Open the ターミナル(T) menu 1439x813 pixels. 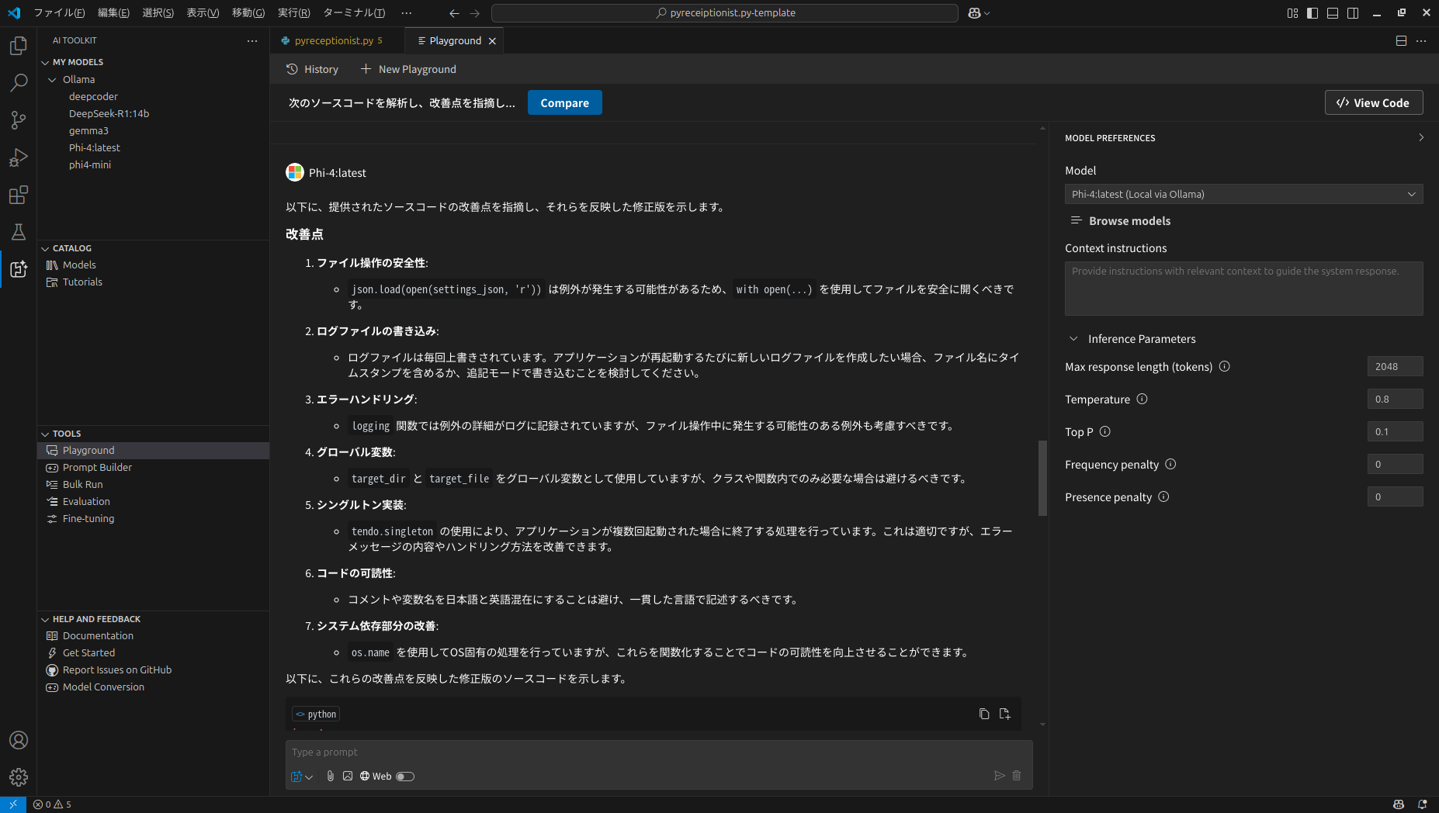[353, 13]
